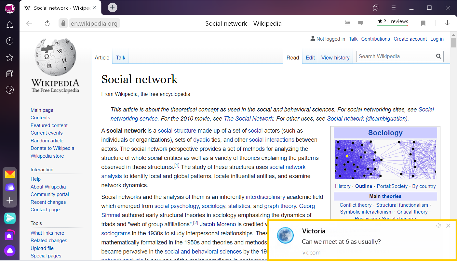Viewport: 457px width, 261px height.
Task: Open the user Talk link at top
Action: [x=353, y=39]
